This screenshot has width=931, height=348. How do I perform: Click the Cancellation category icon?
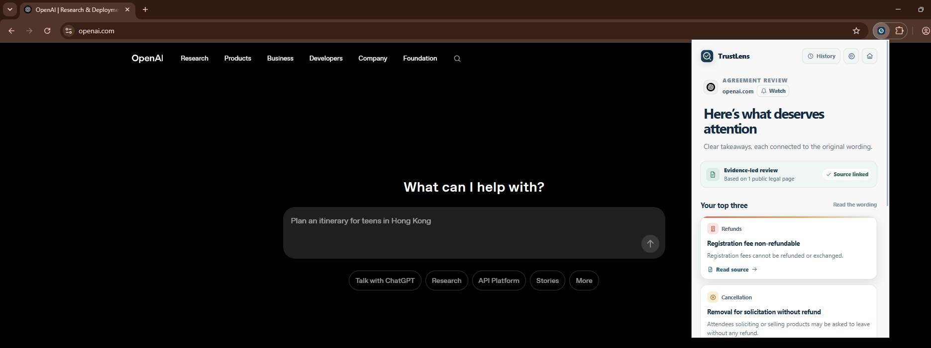point(713,297)
